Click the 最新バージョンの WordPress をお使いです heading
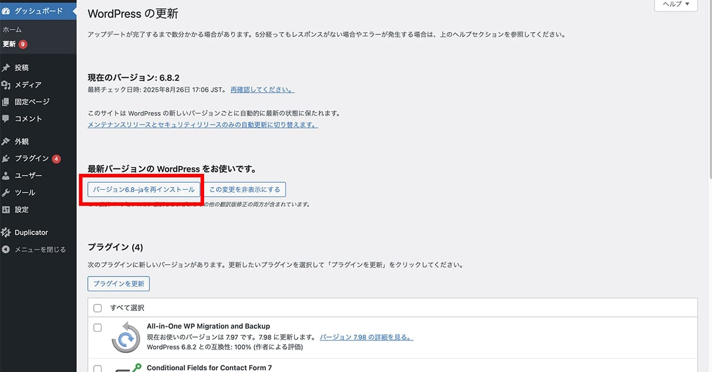Screen dimensions: 712x372 point(171,169)
